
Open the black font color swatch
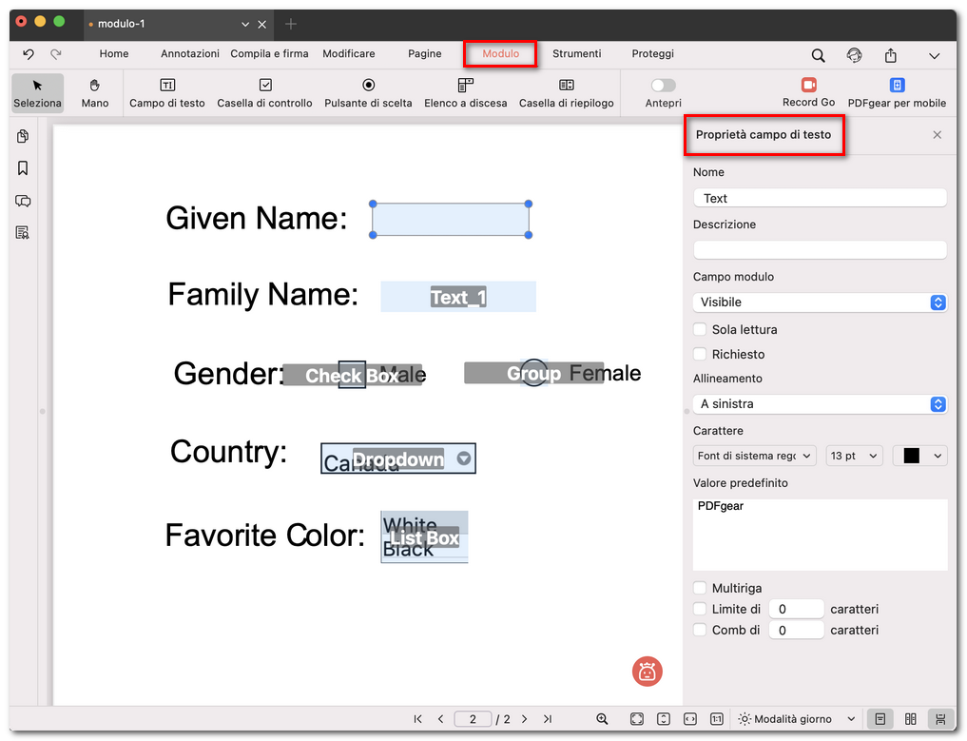coord(919,457)
